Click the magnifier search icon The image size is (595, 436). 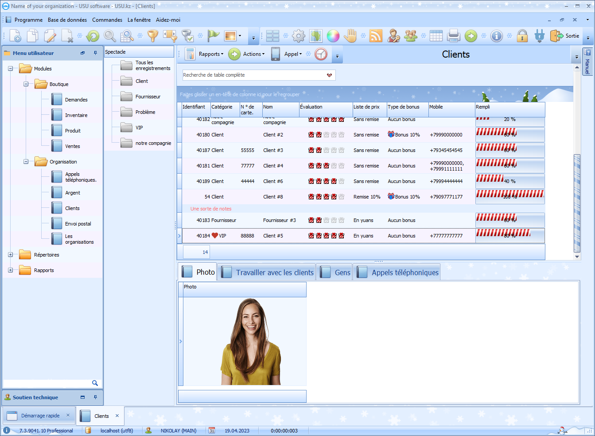pos(110,36)
